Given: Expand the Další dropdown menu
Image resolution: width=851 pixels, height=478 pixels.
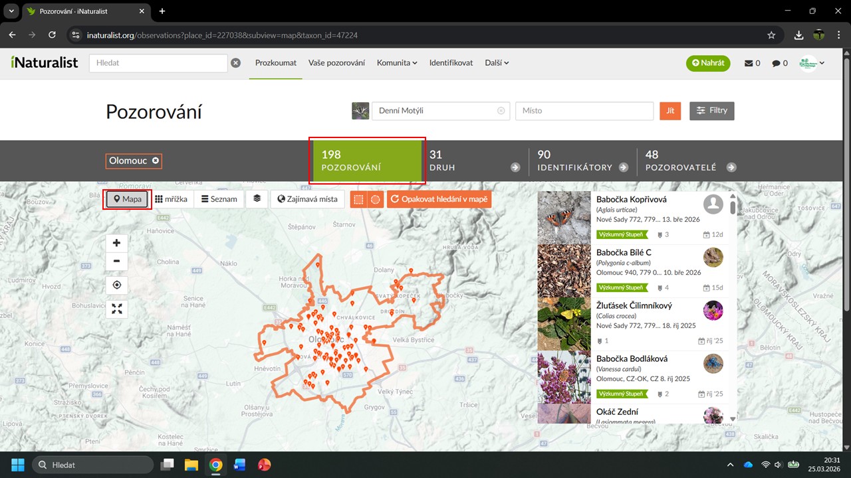Looking at the screenshot, I should coord(497,63).
